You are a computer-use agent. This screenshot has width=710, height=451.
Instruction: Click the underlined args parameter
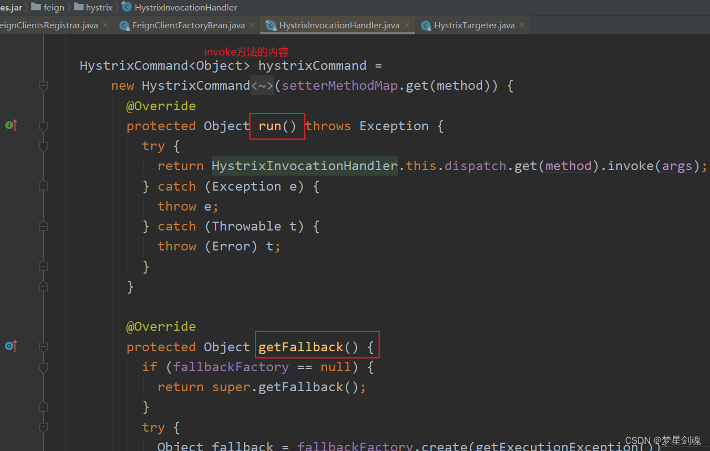pos(677,166)
